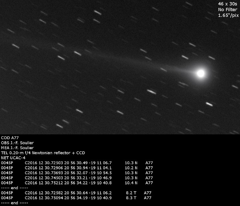The image size is (240, 206).
Task: Select the total-magnitude row dated 30.75094
Action: pos(76,198)
